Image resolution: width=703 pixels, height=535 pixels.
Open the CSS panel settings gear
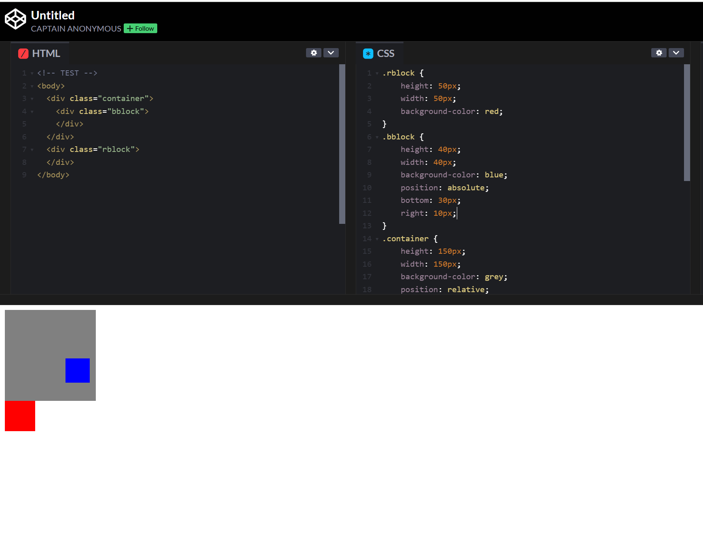pyautogui.click(x=659, y=53)
